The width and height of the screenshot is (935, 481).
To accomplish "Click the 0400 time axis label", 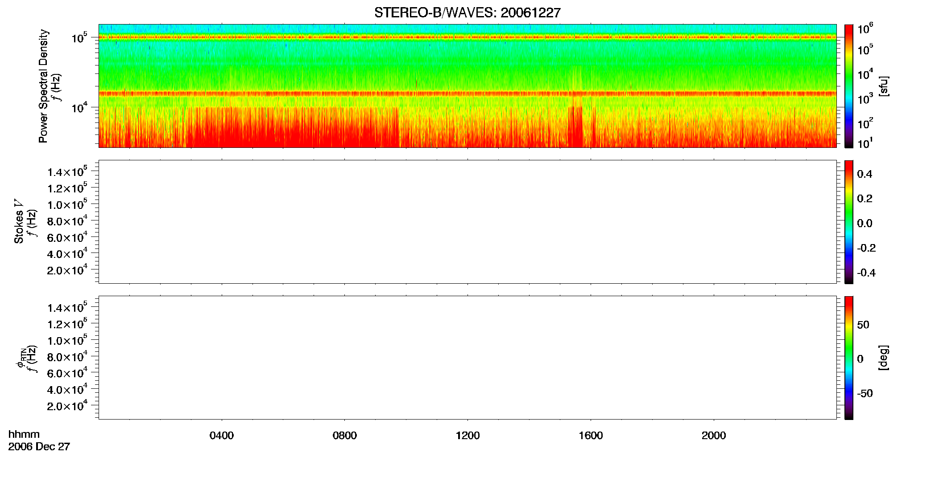I will 222,436.
